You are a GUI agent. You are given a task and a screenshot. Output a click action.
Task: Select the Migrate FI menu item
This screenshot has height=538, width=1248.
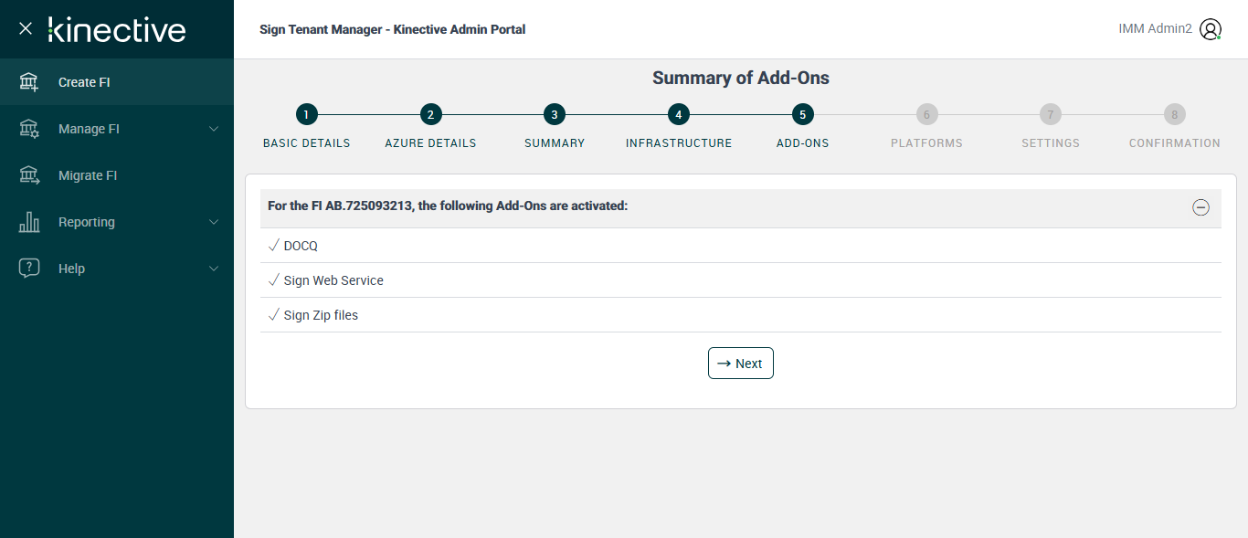[88, 175]
